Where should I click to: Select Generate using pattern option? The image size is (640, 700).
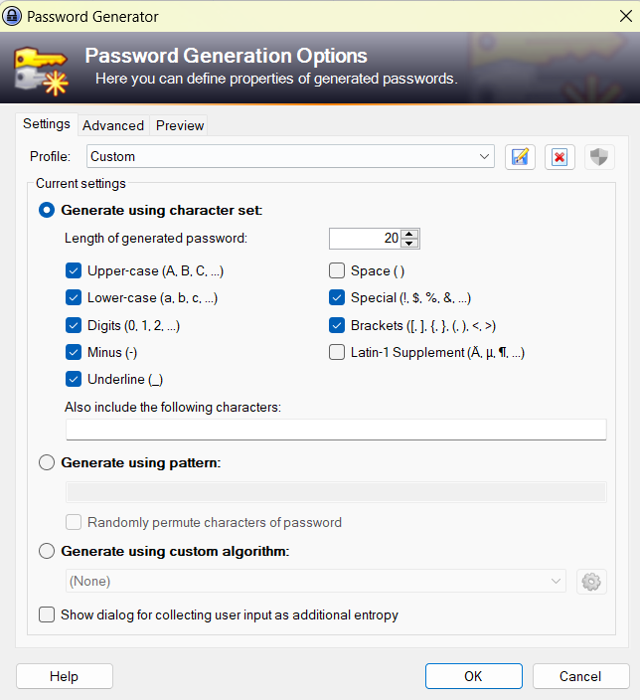coord(47,462)
